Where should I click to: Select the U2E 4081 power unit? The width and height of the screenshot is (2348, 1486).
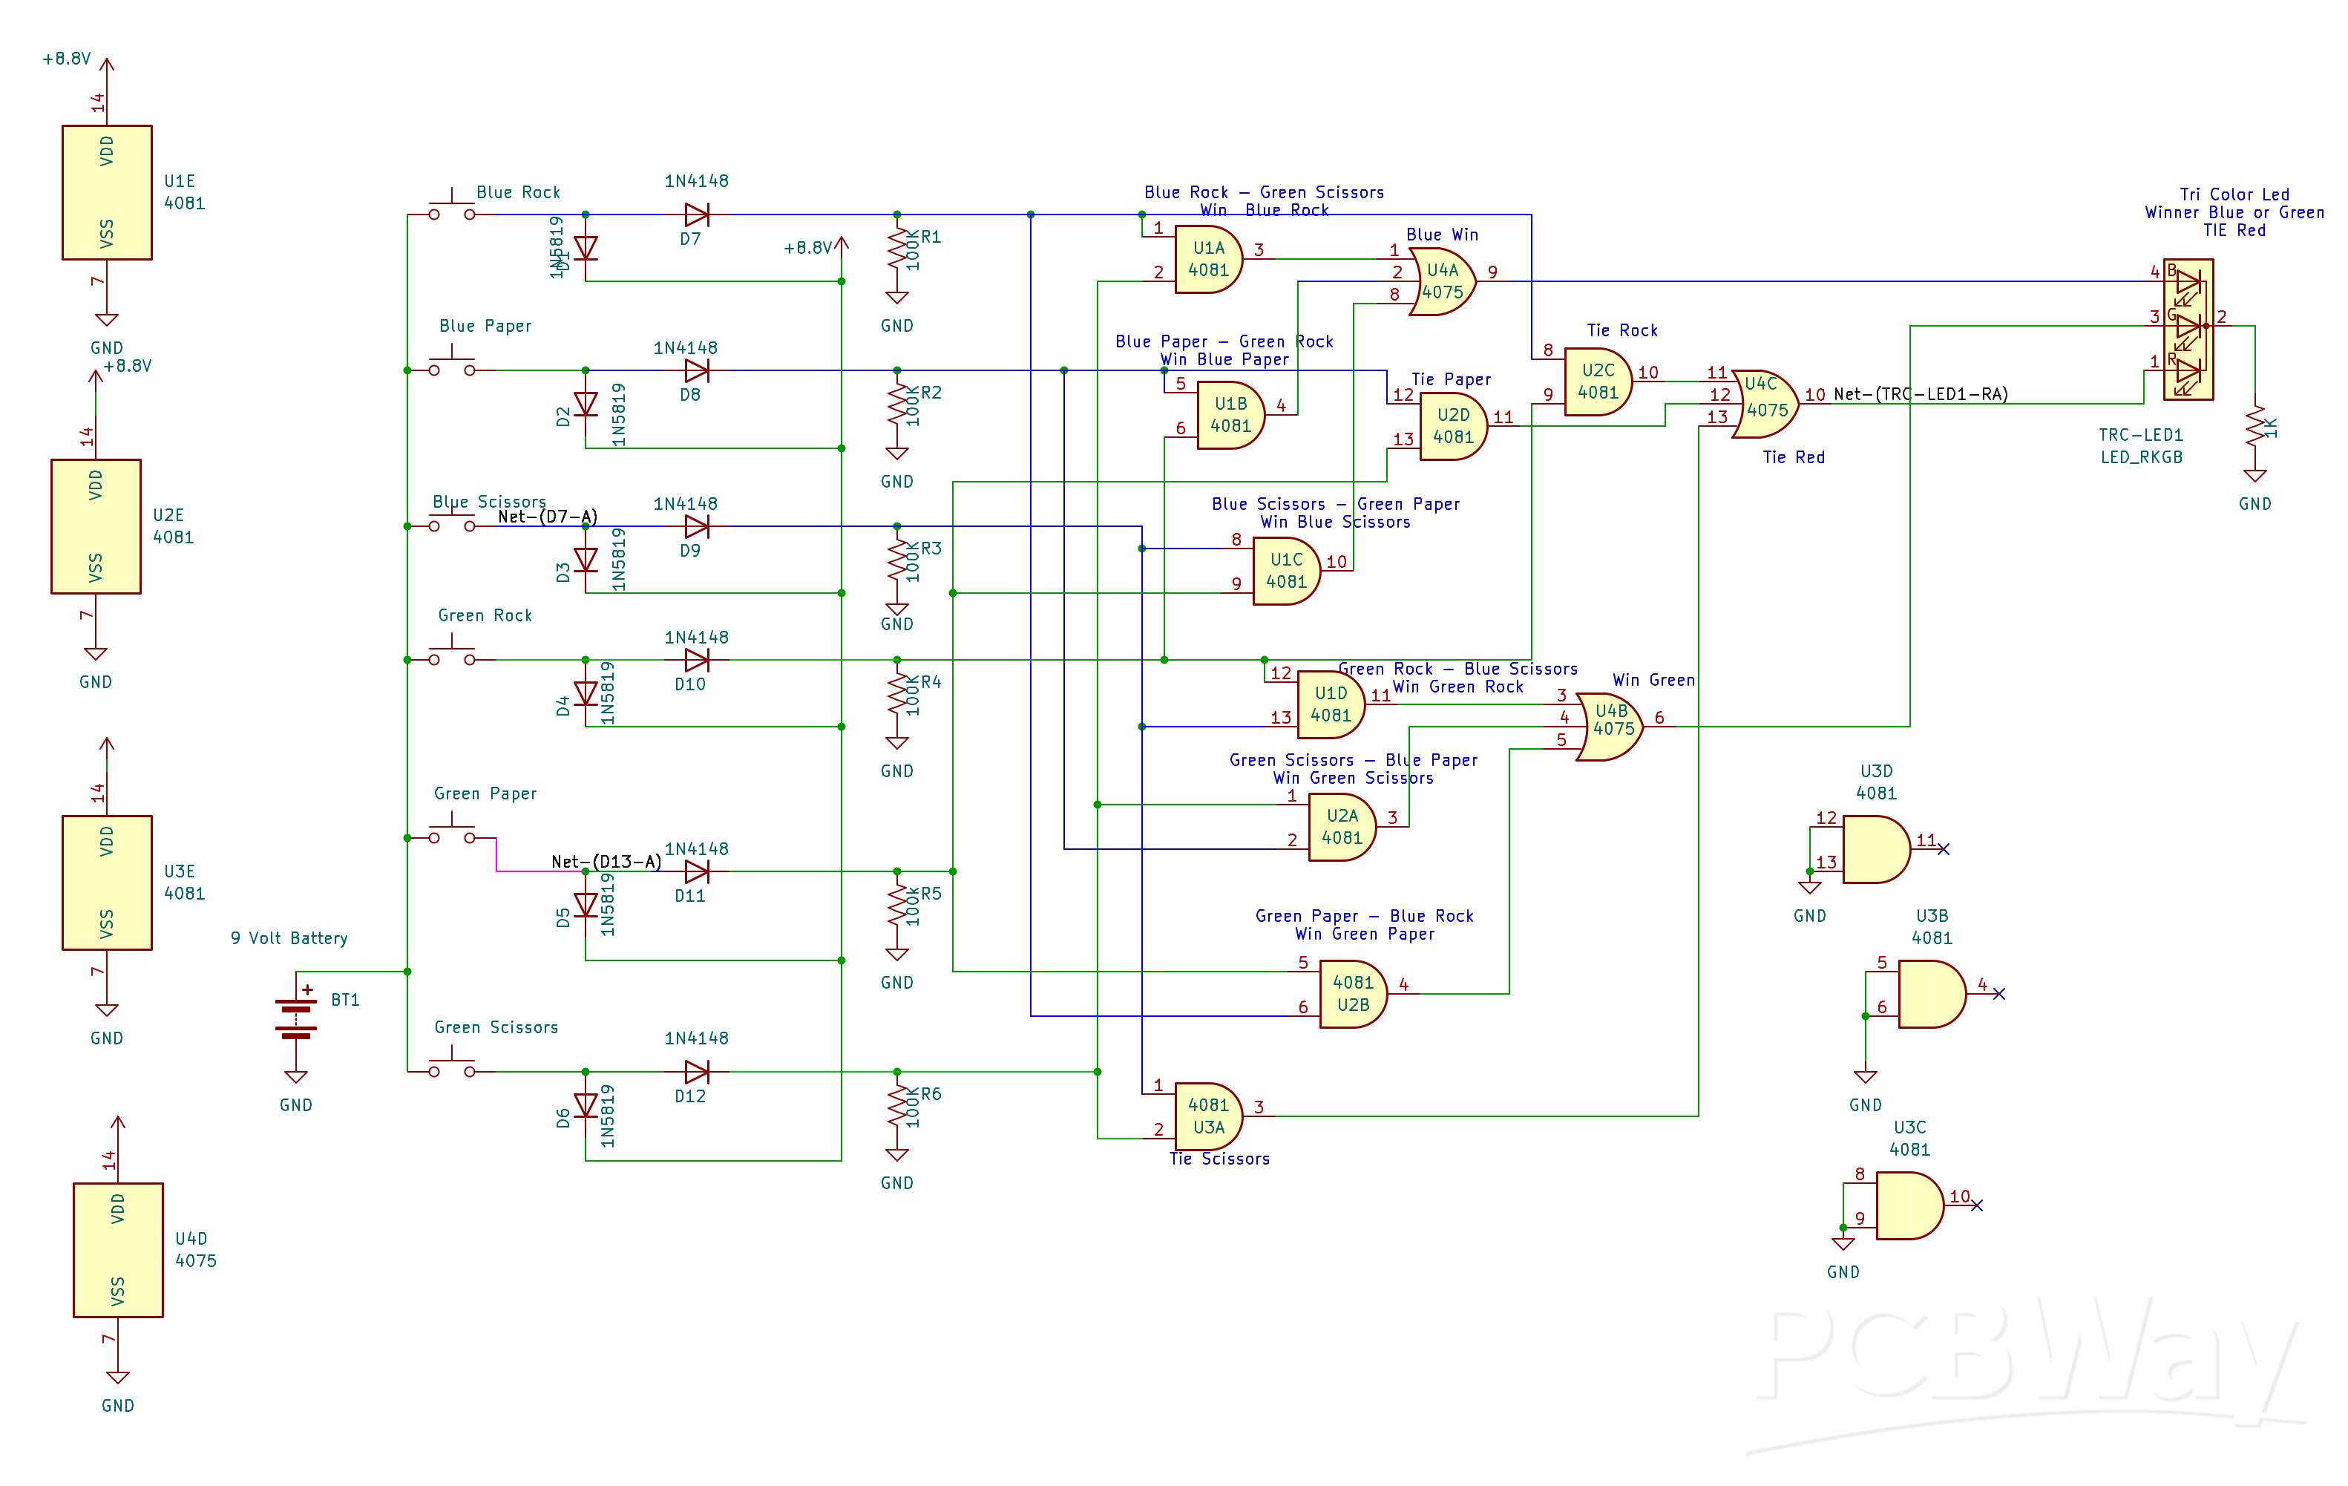[96, 526]
